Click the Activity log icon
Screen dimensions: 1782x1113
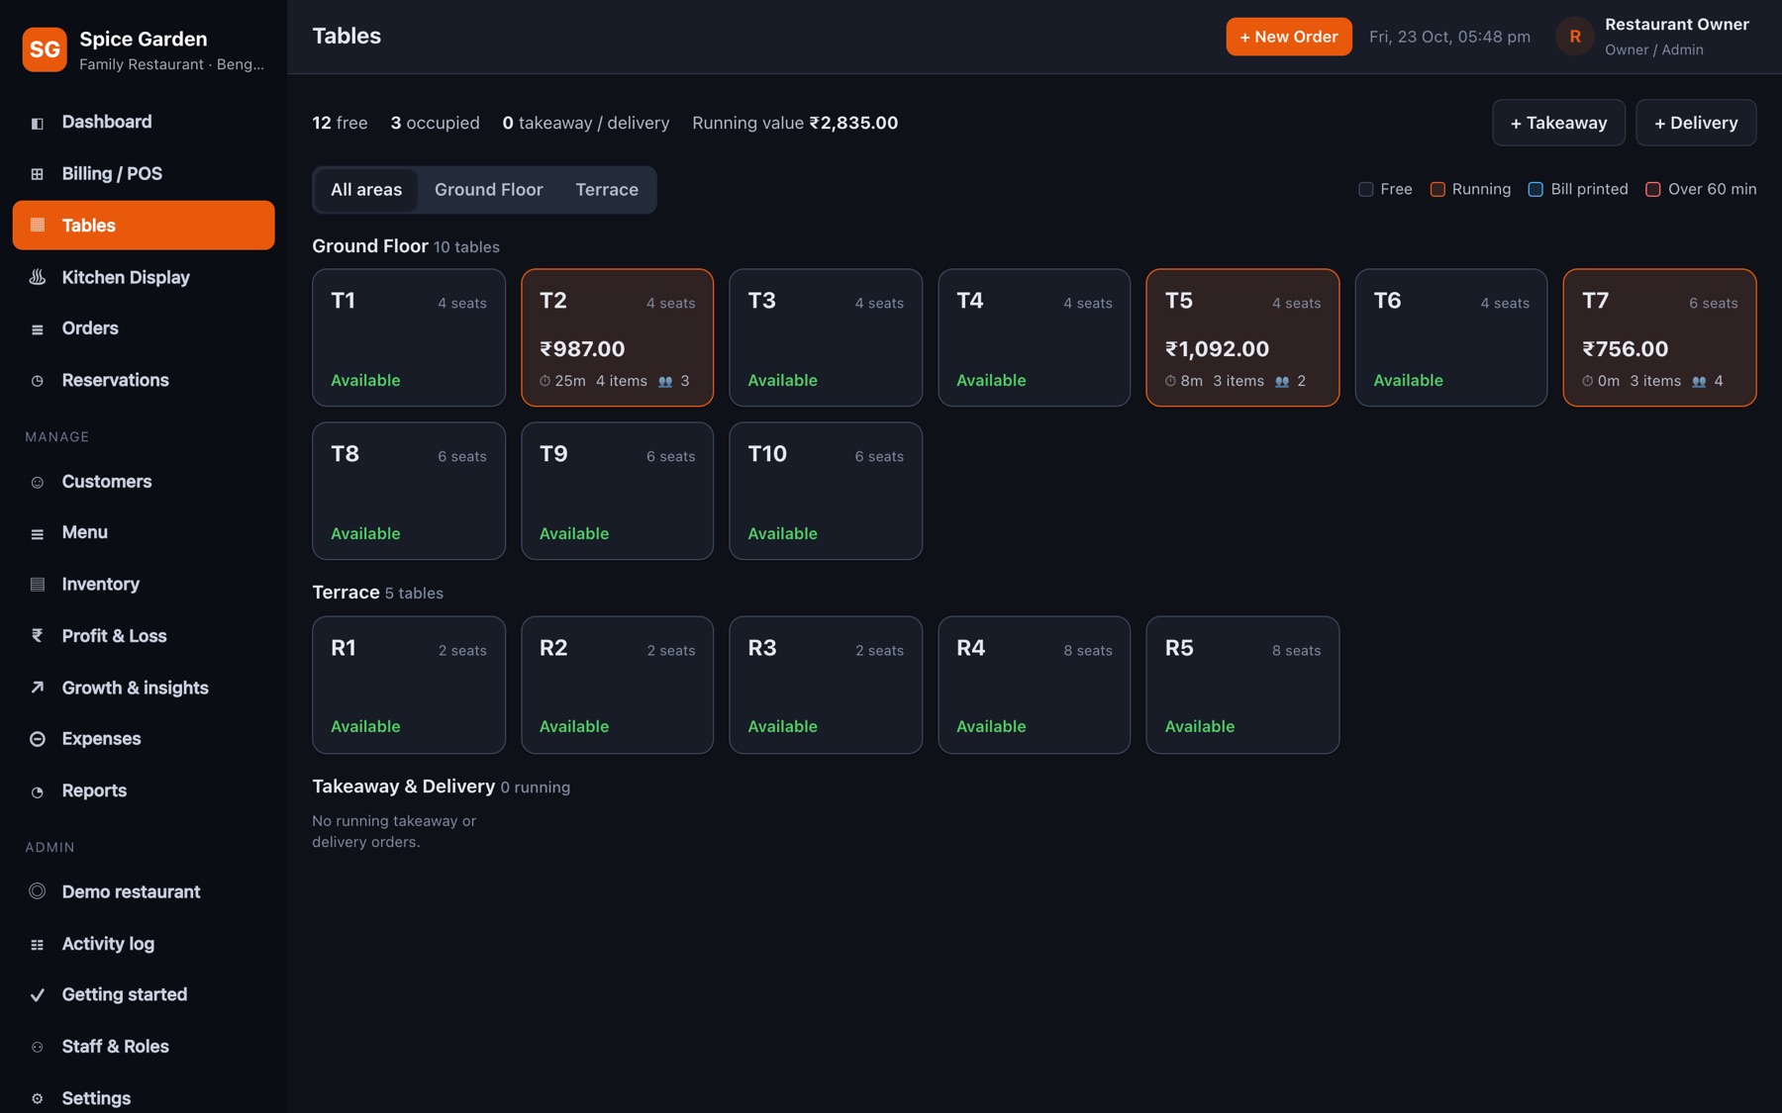(x=38, y=944)
